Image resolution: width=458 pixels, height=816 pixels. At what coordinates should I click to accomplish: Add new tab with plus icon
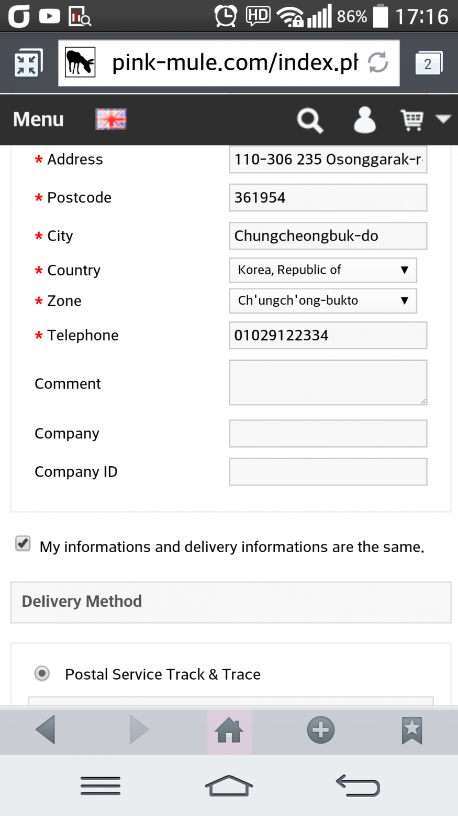320,730
